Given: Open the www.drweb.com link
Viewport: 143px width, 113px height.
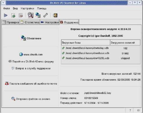Looking at the screenshot, I should coord(31,54).
